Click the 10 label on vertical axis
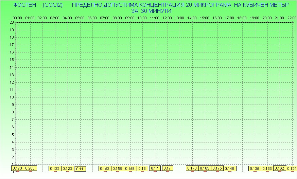This screenshot has width=297, height=179. pos(12,97)
